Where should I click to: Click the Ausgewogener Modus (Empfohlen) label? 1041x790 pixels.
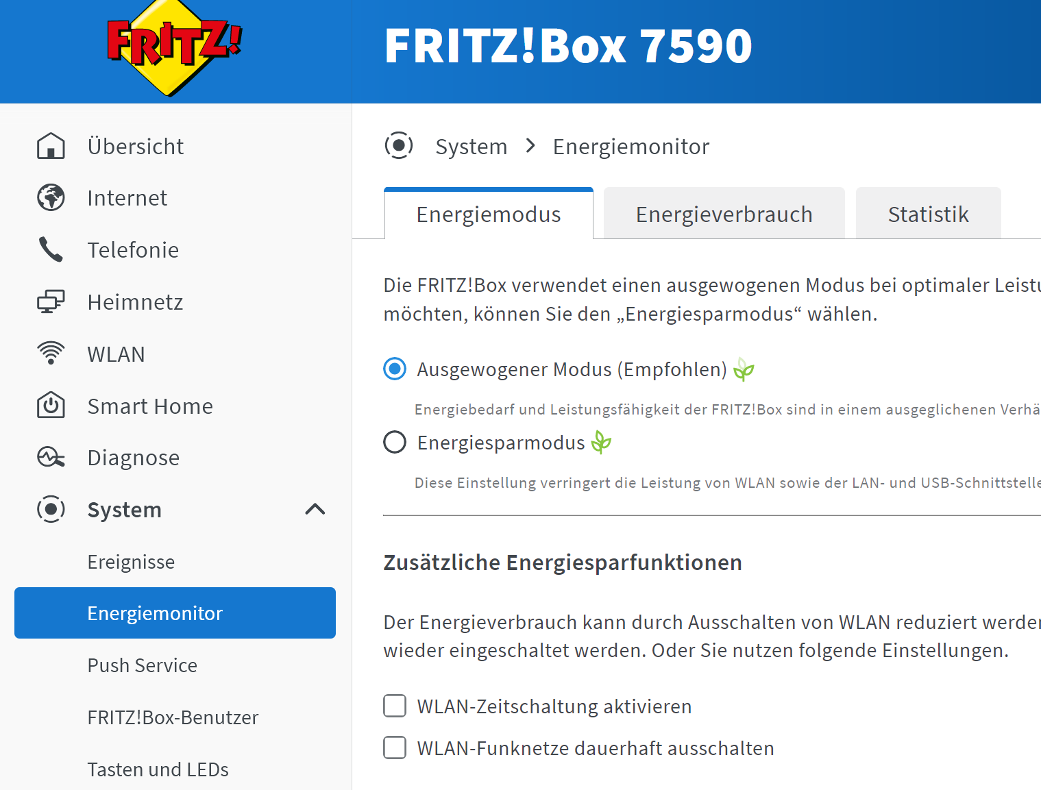coord(572,369)
